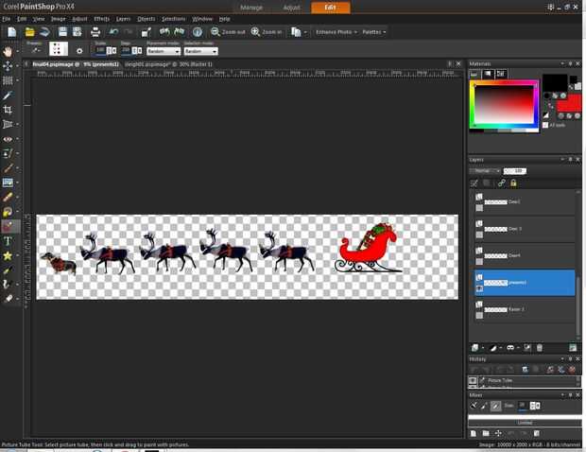The image size is (586, 452).
Task: Toggle visibility of the Raster 1 layer
Action: click(x=479, y=316)
